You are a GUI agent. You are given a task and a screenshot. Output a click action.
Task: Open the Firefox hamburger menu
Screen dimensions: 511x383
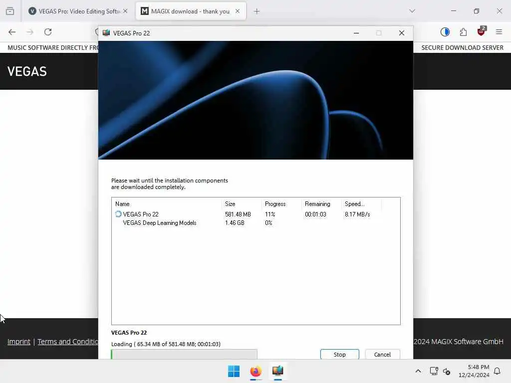[499, 32]
